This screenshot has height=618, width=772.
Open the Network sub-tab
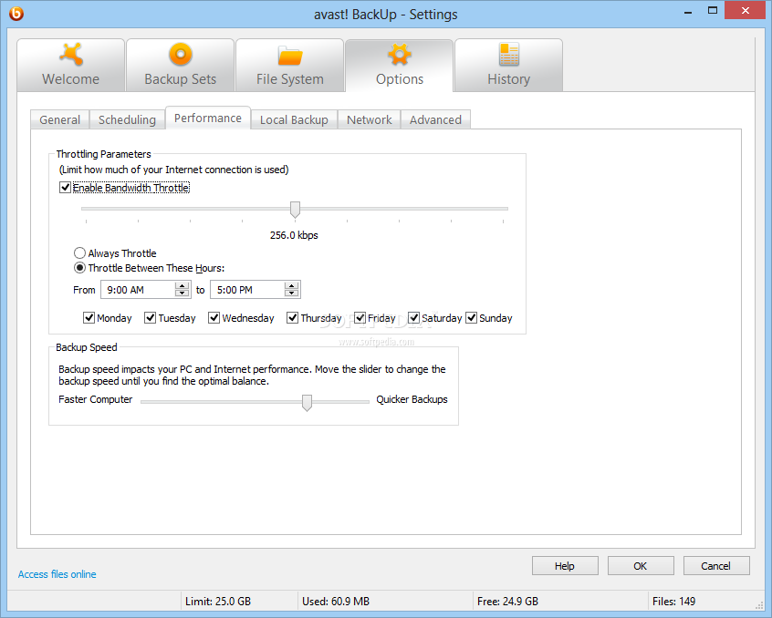click(x=370, y=120)
